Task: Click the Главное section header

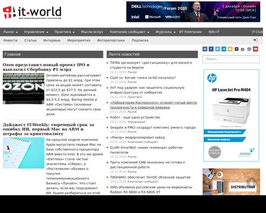Action: [53, 54]
